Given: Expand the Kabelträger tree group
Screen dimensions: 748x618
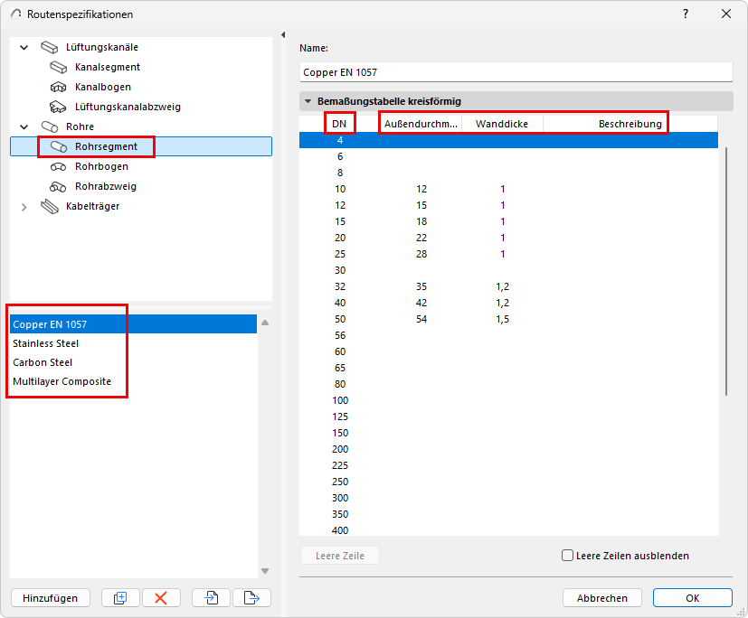Looking at the screenshot, I should pyautogui.click(x=24, y=207).
